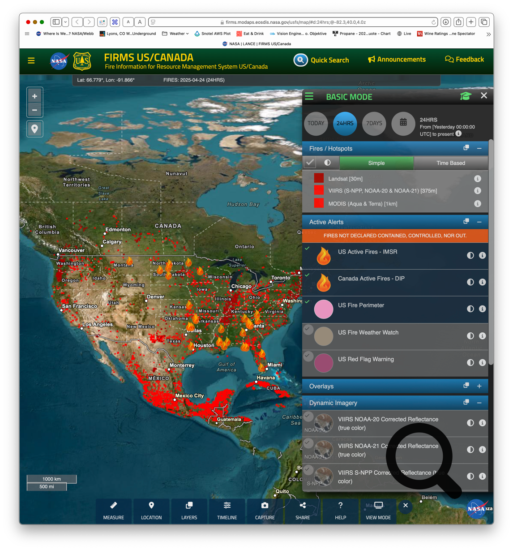Screen dimensions: 513x550
Task: Open Quick Search magnifier
Action: pos(300,60)
